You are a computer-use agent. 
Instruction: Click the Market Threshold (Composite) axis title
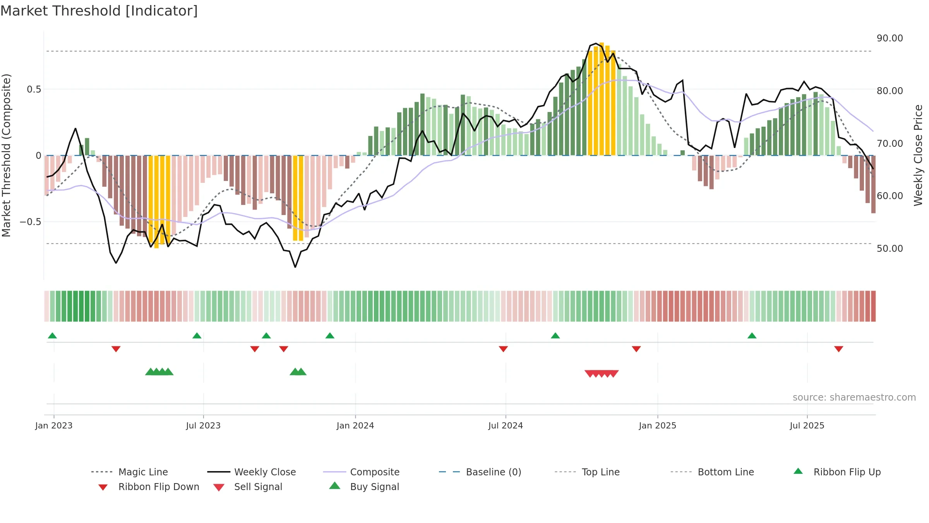click(6, 155)
